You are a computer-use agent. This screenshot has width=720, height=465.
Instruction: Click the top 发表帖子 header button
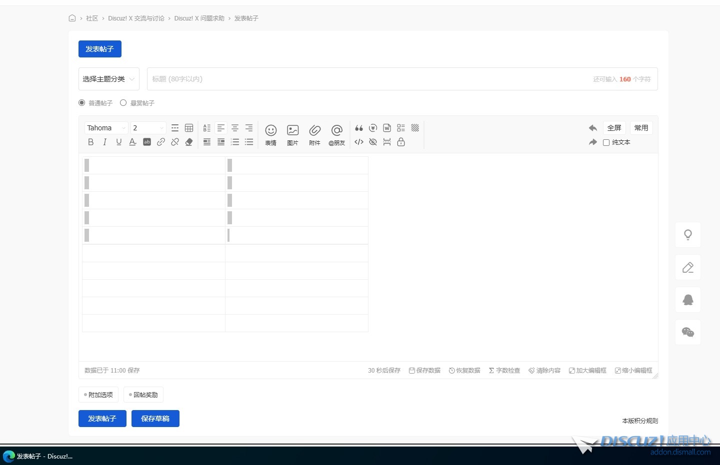coord(100,49)
